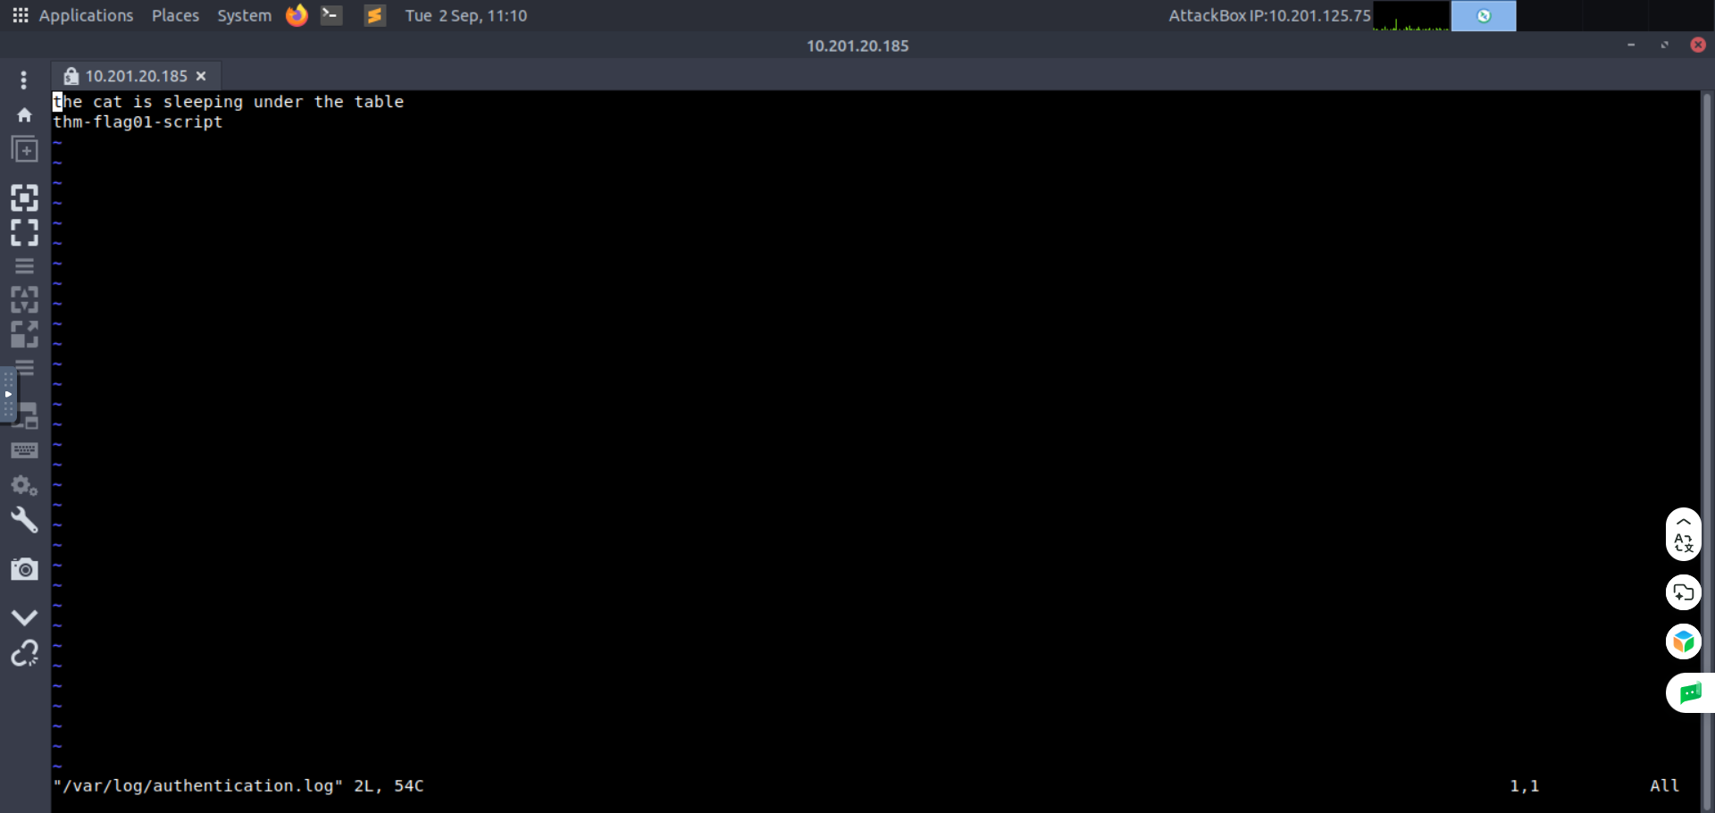Take a screenshot with camera icon
Viewport: 1715px width, 813px height.
tap(24, 569)
